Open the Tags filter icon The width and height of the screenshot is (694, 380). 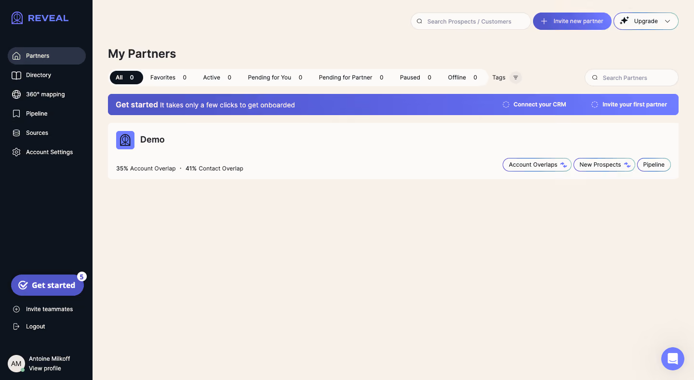(x=516, y=78)
